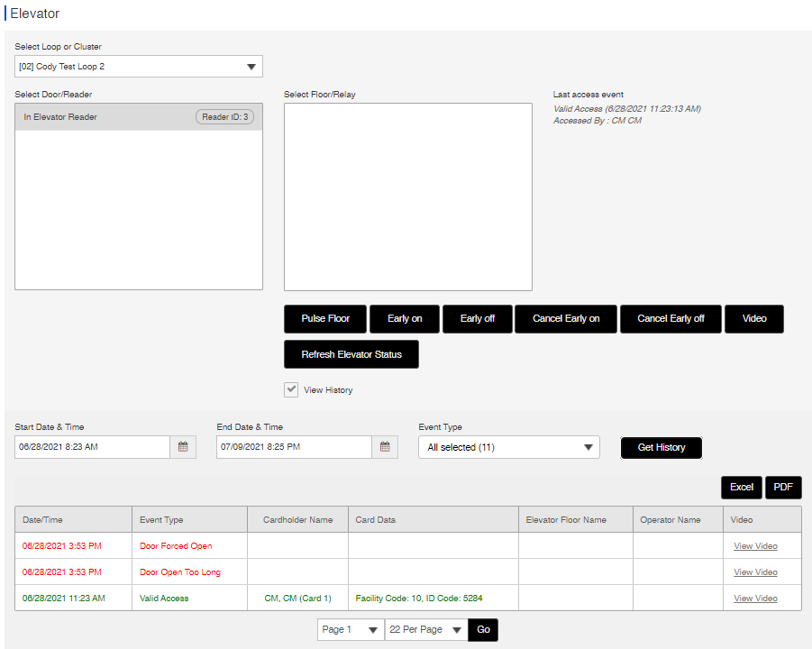Click cardholder CM, CM (Card 1)
Image resolution: width=812 pixels, height=649 pixels.
click(x=297, y=598)
